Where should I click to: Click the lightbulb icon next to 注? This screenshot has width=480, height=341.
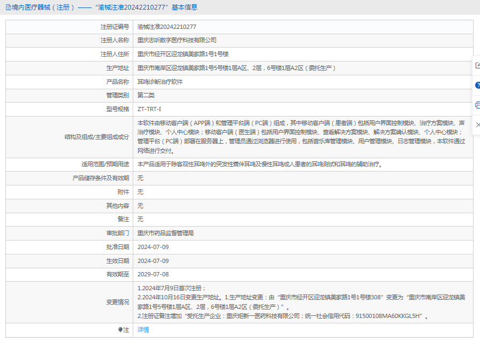(120, 330)
